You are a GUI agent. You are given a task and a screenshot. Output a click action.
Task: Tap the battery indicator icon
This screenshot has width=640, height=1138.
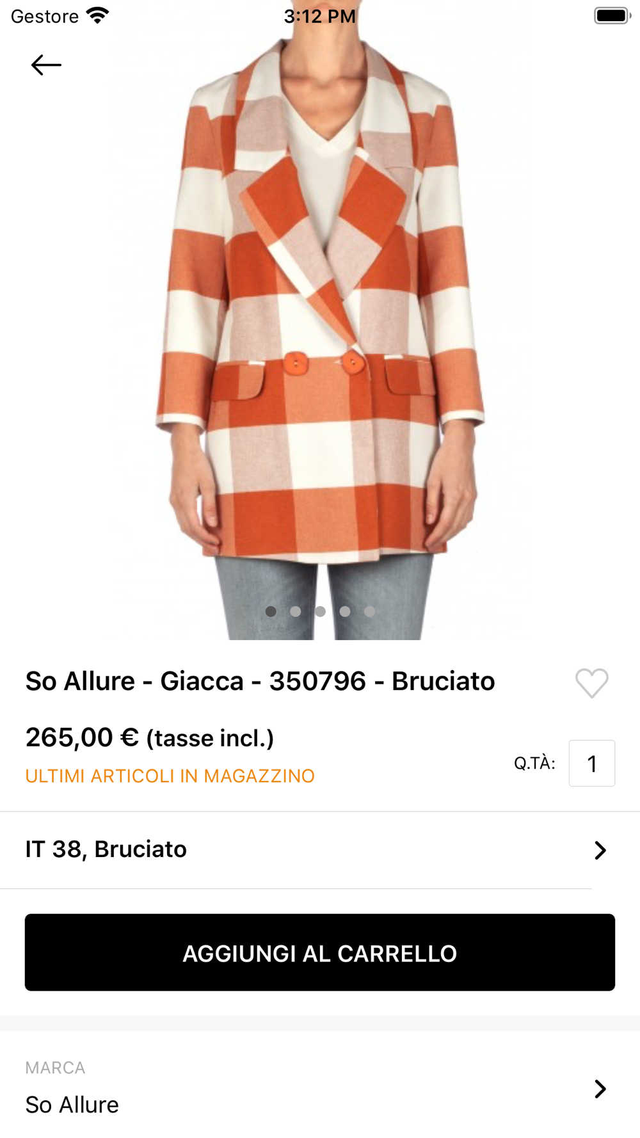(612, 15)
